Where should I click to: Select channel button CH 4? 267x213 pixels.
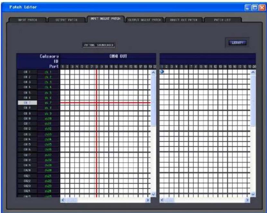coord(27,87)
